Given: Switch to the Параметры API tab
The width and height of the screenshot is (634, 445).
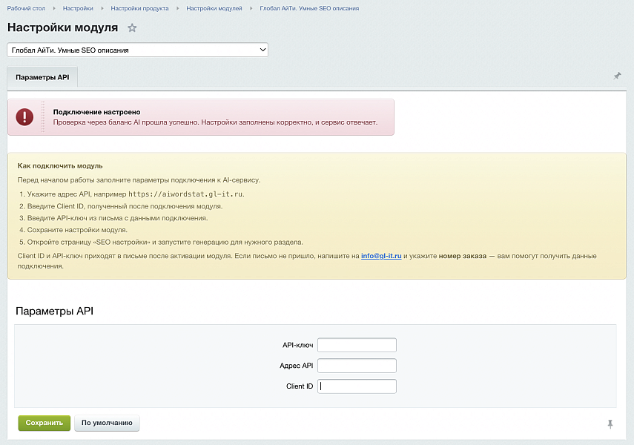Looking at the screenshot, I should (42, 77).
